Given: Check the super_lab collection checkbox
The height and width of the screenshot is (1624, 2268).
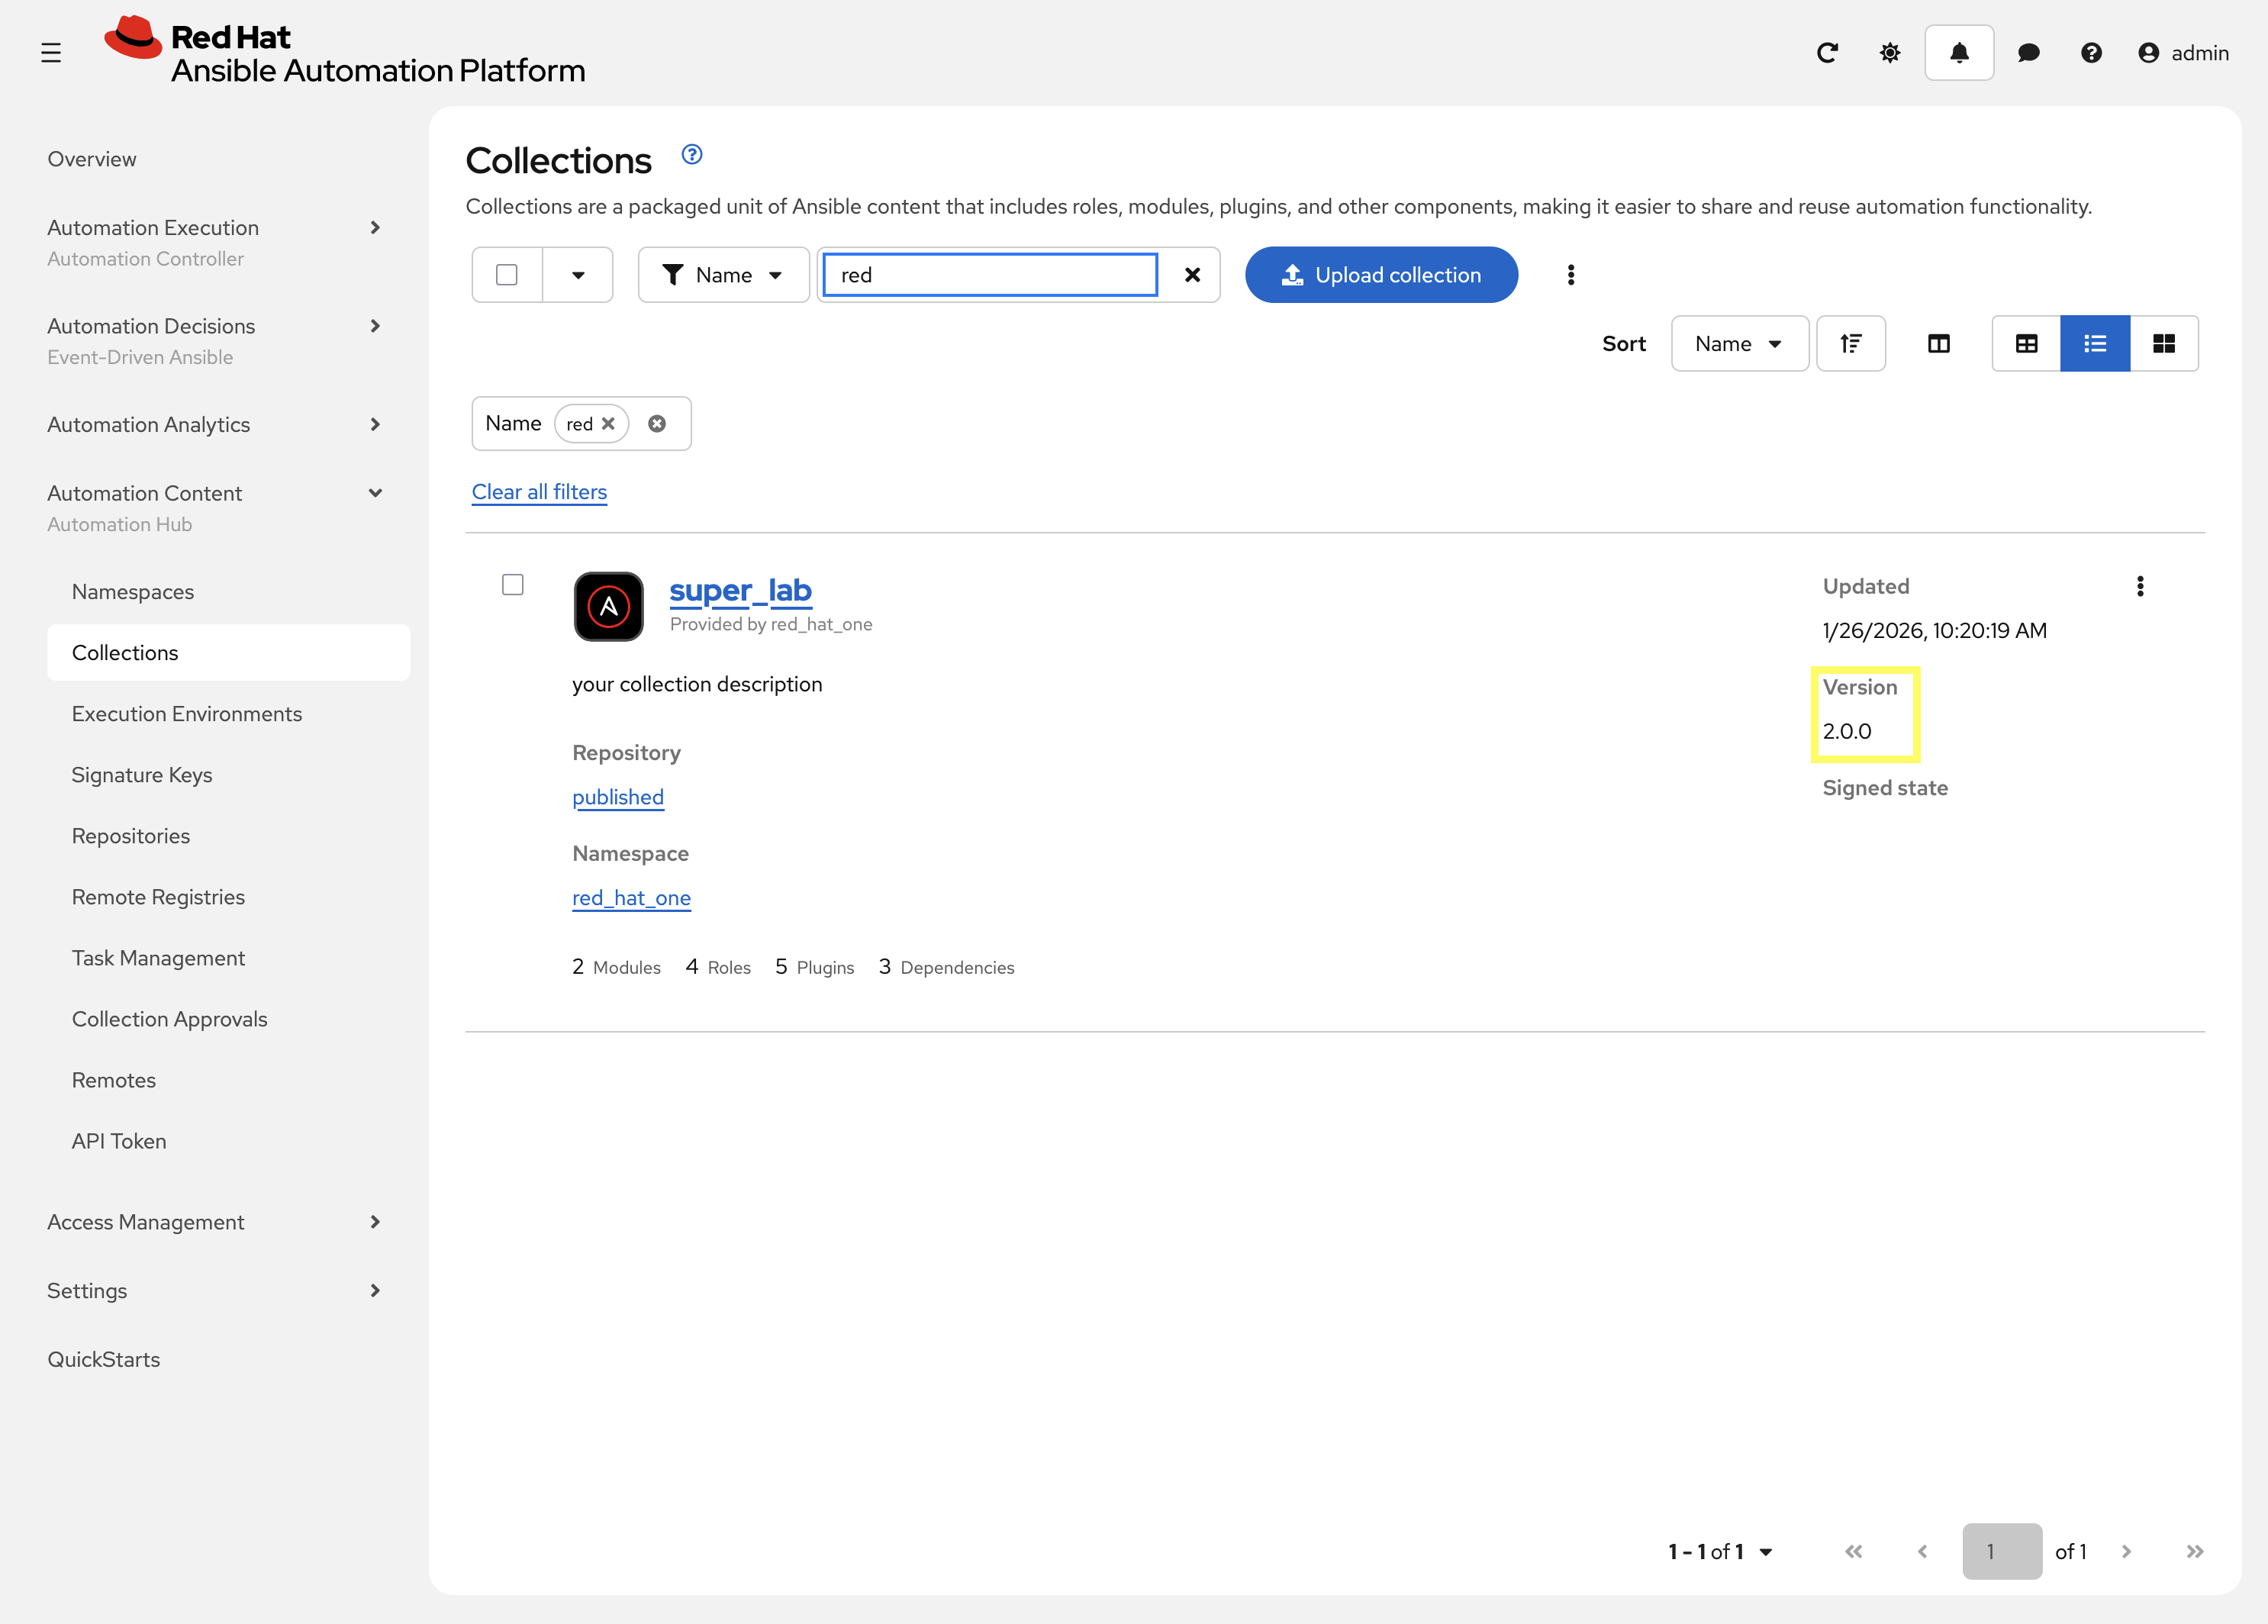Looking at the screenshot, I should coord(513,584).
